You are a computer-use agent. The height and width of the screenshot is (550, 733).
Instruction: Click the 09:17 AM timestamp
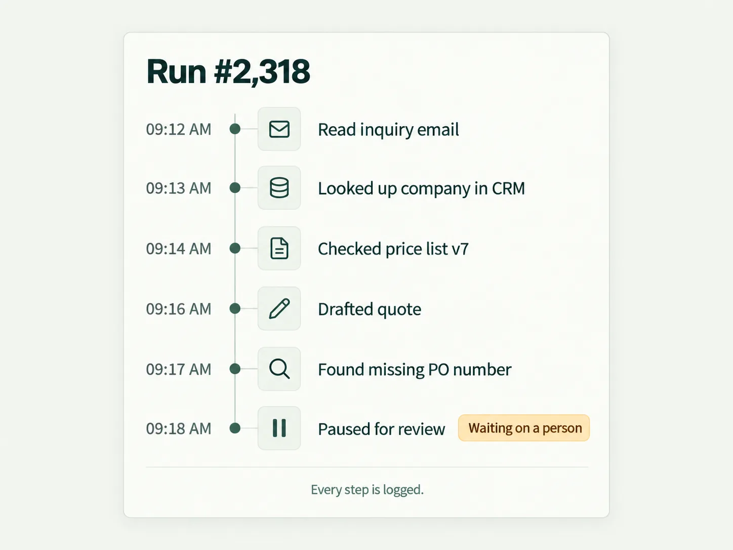(179, 369)
